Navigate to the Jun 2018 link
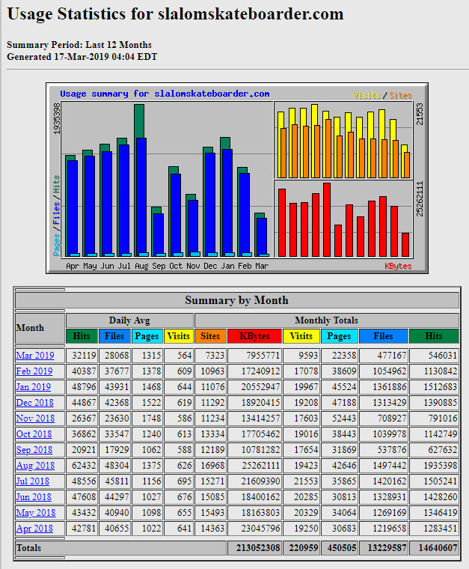Viewport: 469px width, 569px height. [x=34, y=497]
